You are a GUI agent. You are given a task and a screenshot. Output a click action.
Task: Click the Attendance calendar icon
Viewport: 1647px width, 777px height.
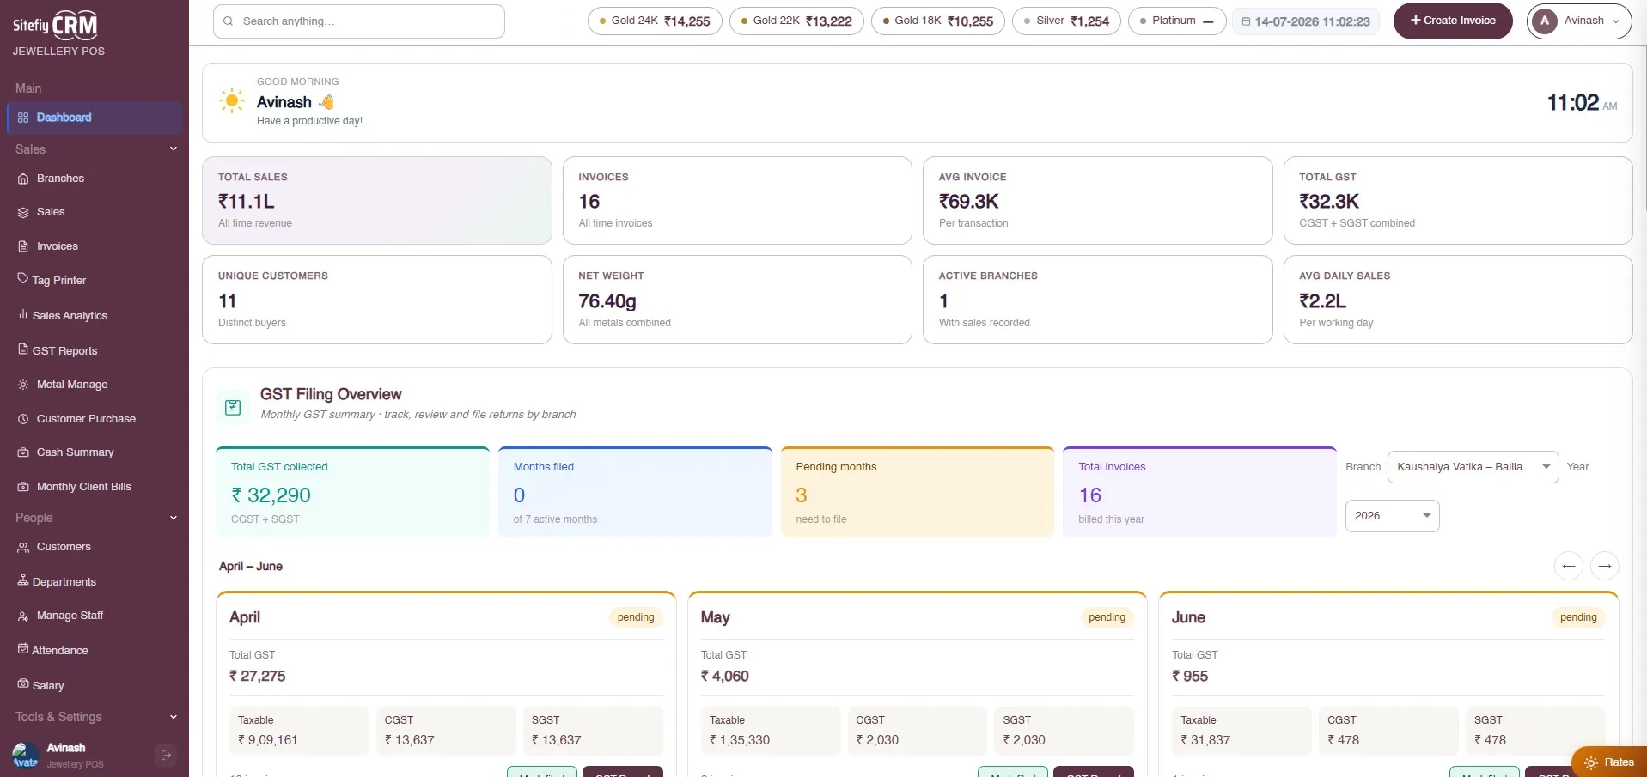(x=23, y=648)
